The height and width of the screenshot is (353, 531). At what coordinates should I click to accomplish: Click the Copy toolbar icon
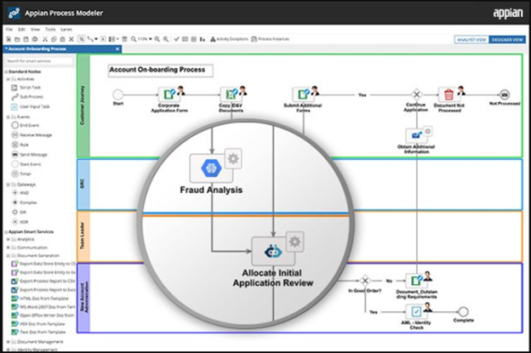click(54, 39)
